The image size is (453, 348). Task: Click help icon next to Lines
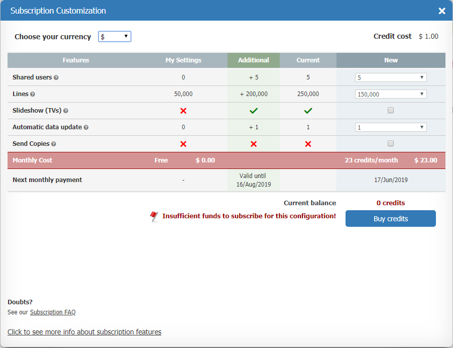pos(33,95)
